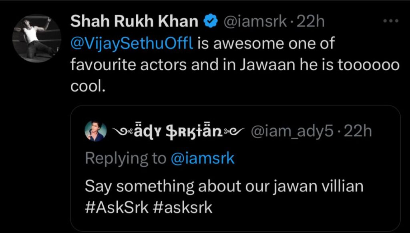Click the 22h timestamp of main tweet
The width and height of the screenshot is (410, 233).
[309, 22]
